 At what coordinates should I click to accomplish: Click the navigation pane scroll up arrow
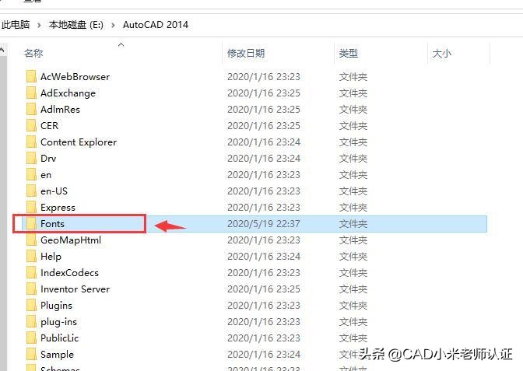coord(2,50)
